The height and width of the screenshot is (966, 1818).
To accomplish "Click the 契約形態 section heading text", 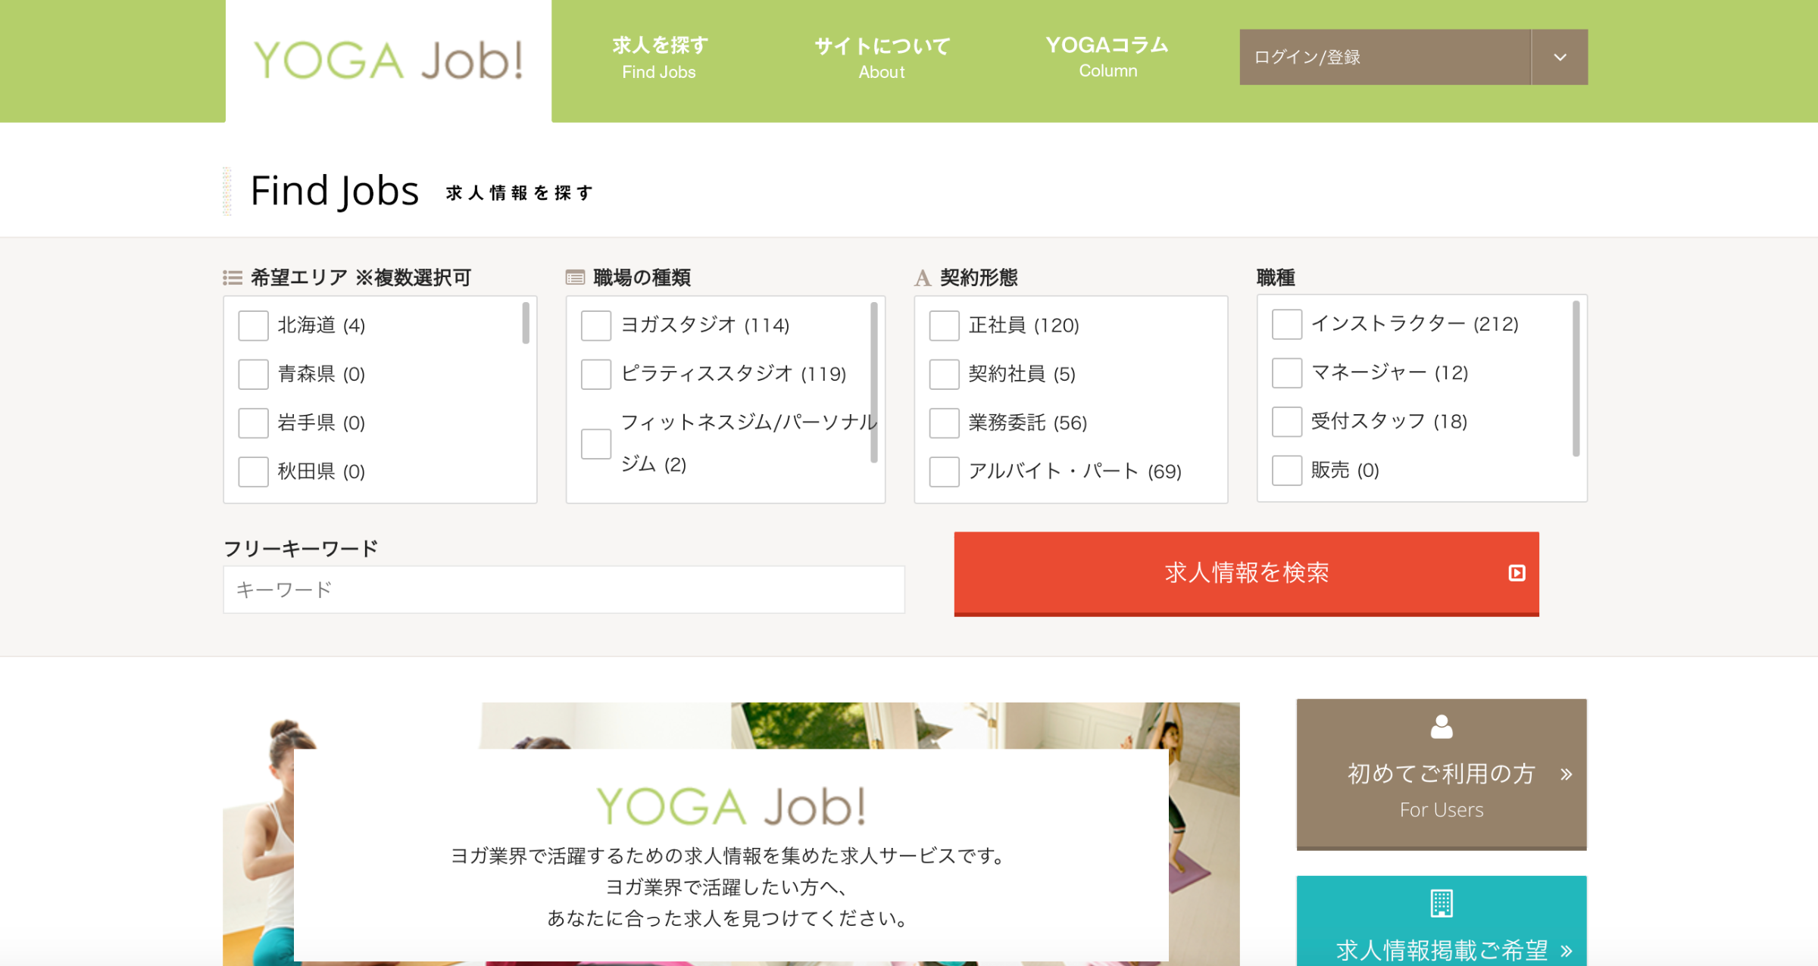I will click(979, 278).
